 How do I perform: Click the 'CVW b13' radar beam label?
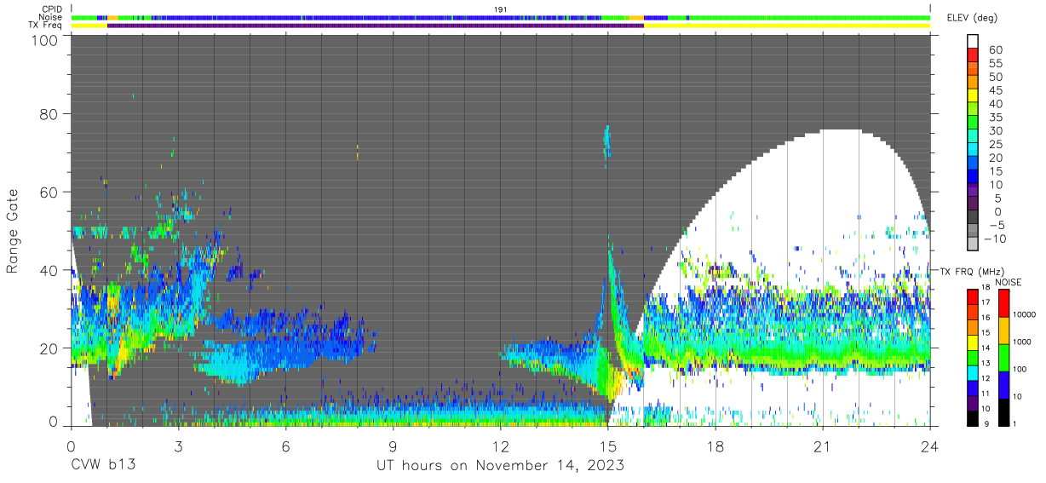tap(102, 466)
